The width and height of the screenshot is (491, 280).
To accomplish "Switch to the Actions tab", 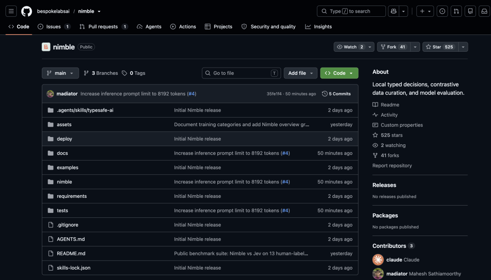I will (x=183, y=27).
